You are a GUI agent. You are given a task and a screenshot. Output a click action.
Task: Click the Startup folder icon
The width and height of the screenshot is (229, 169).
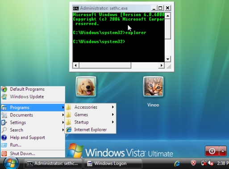click(x=68, y=122)
